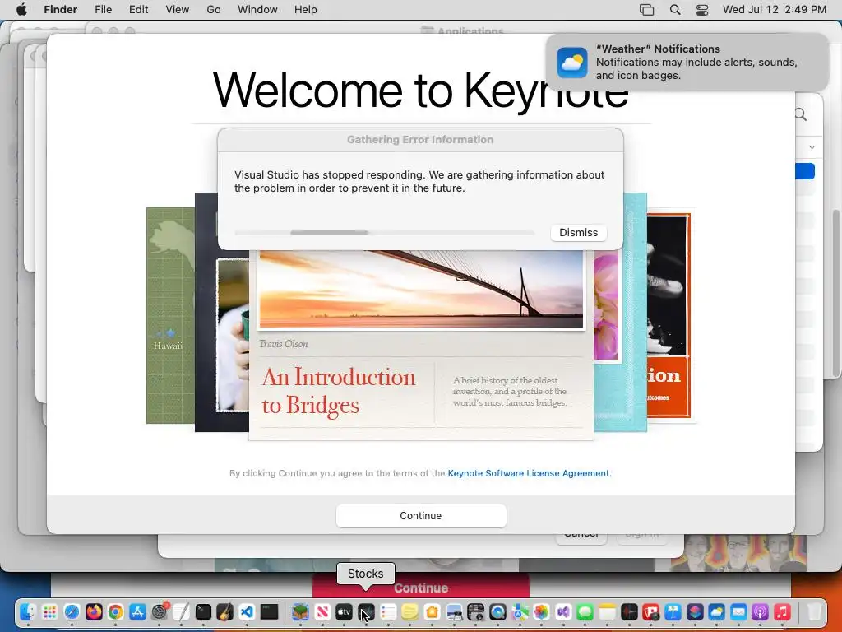This screenshot has height=632, width=842.
Task: Open the Edit menu
Action: pos(138,10)
